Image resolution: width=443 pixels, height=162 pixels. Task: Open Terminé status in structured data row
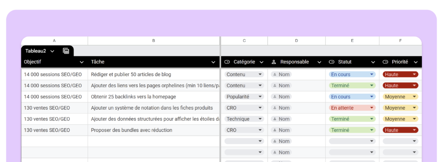coord(352,119)
